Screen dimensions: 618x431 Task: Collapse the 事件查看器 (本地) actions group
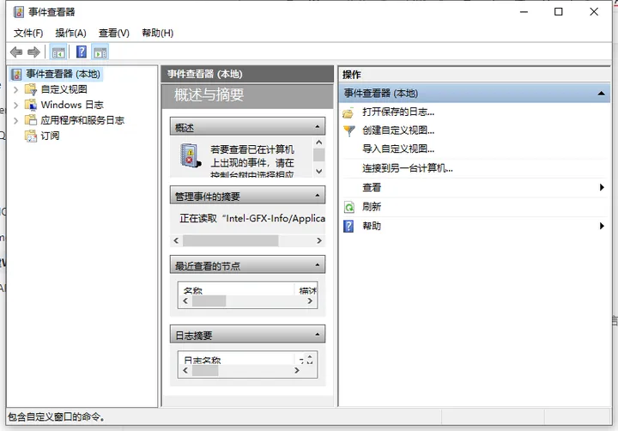click(x=601, y=94)
